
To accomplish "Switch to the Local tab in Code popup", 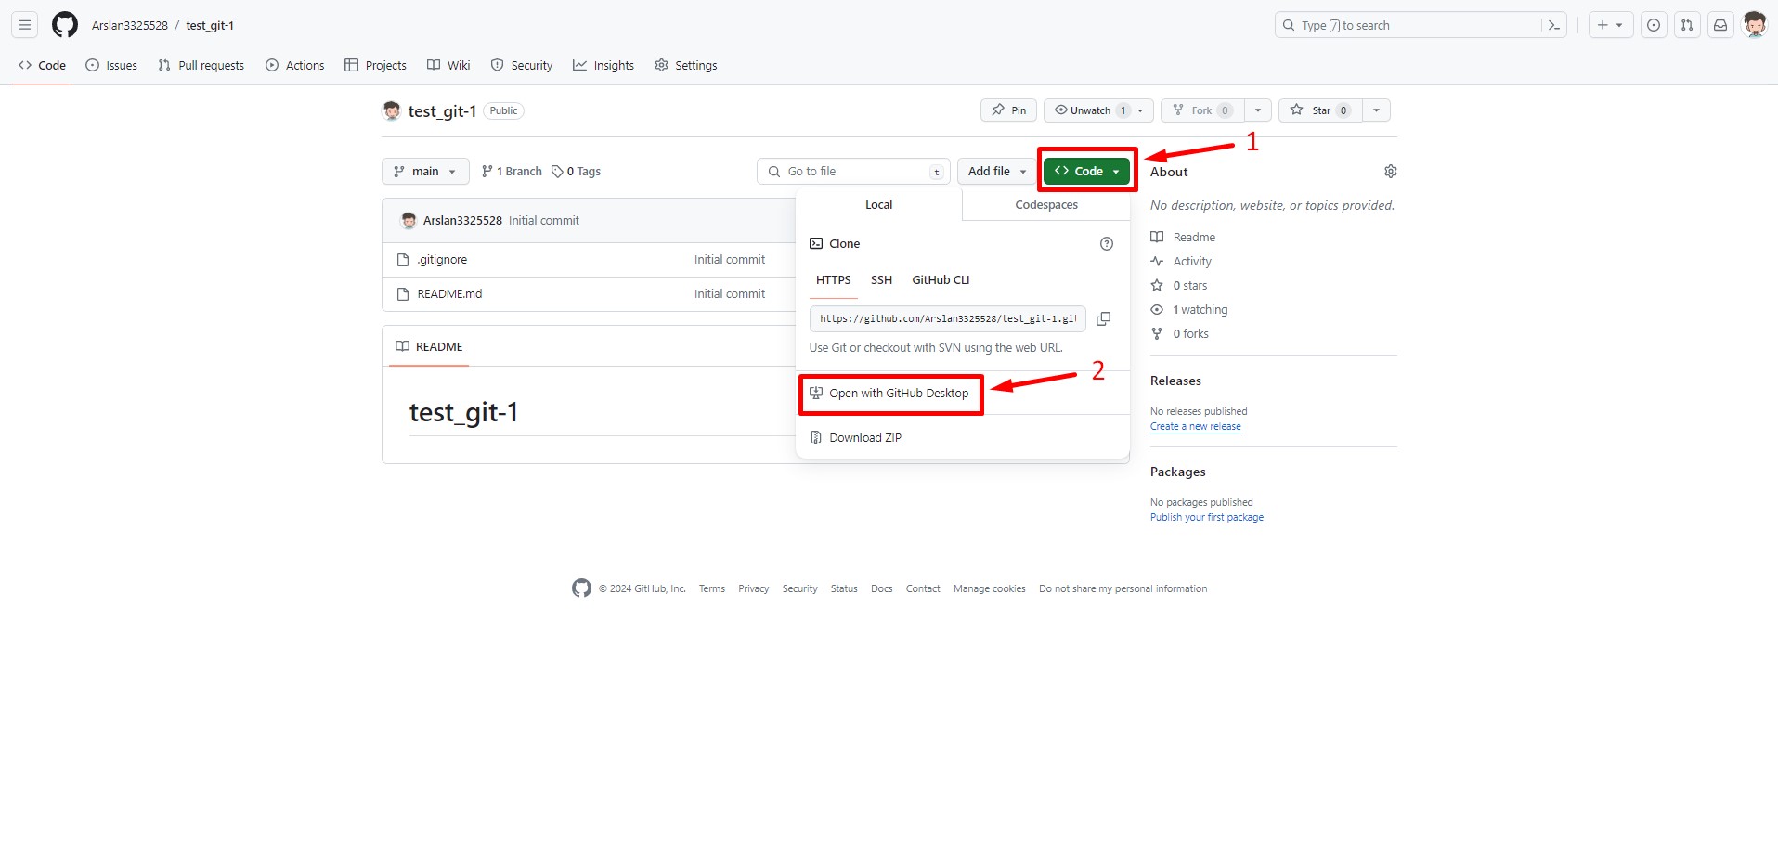I will coord(879,205).
